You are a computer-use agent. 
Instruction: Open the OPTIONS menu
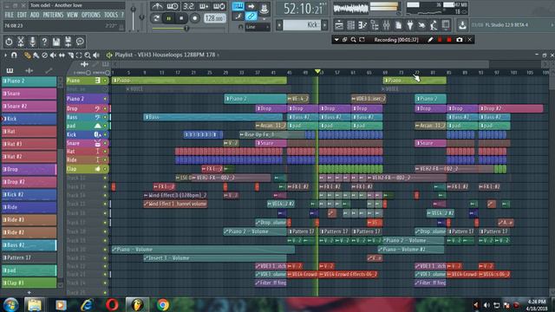click(x=91, y=15)
